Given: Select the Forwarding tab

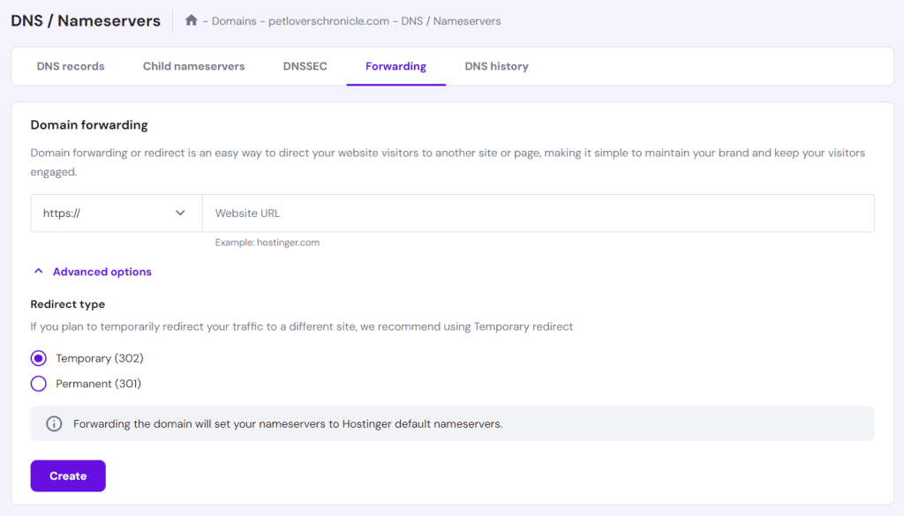Looking at the screenshot, I should [395, 66].
